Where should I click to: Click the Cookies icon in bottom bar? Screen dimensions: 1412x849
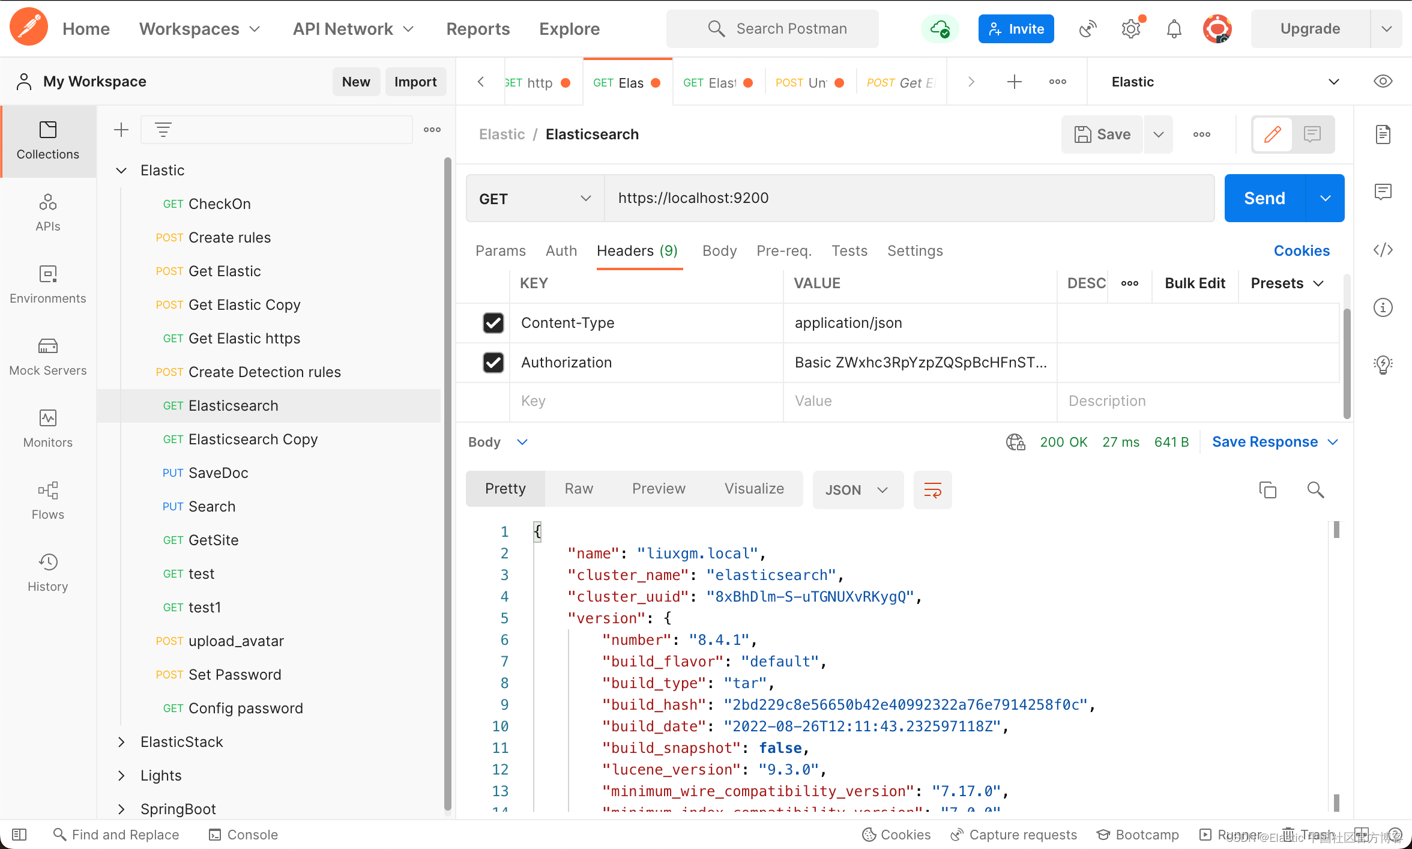point(869,835)
